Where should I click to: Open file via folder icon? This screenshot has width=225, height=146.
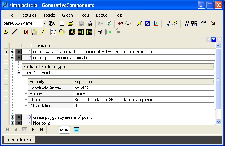click(70, 24)
